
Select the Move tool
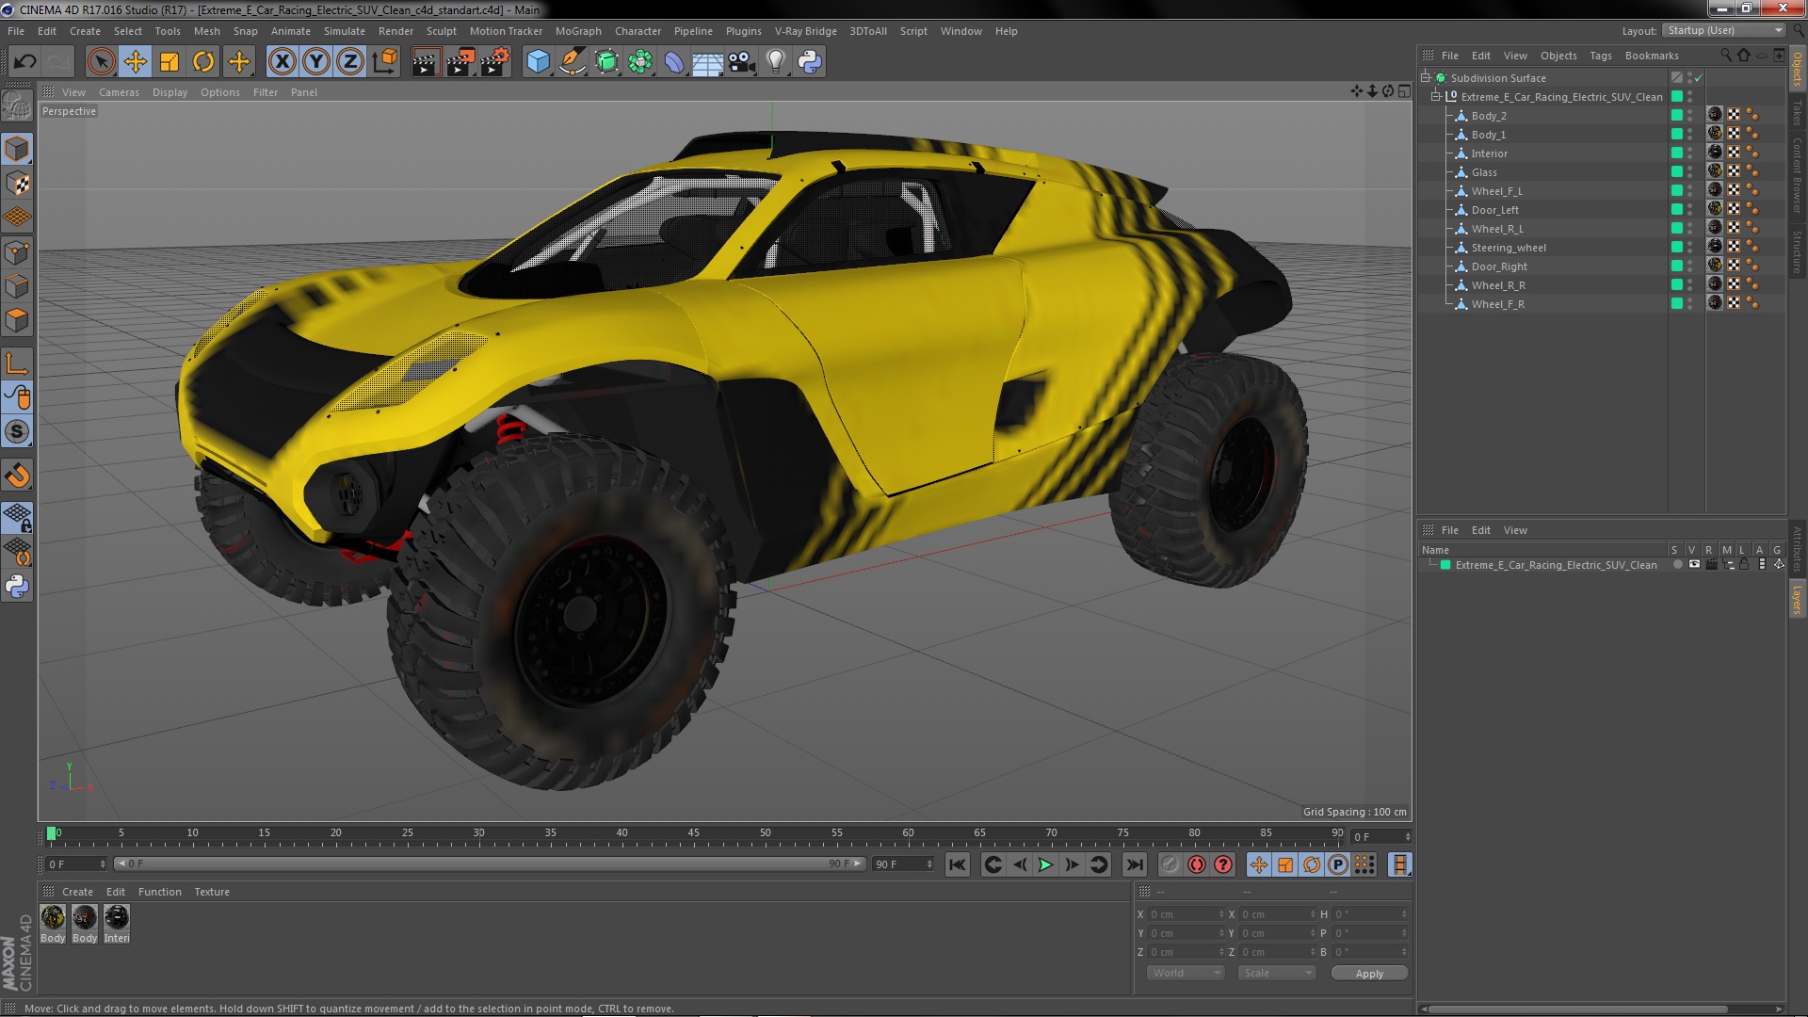tap(135, 62)
